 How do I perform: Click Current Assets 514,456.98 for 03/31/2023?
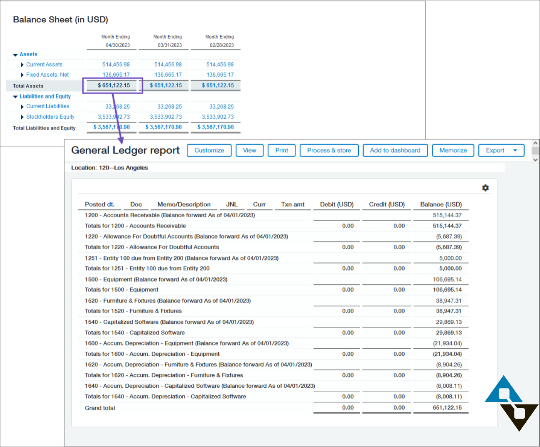[168, 64]
